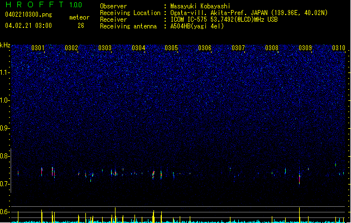Image resolution: width=351 pixels, height=223 pixels.
Task: Select the meteor count value 26
Action: click(81, 26)
